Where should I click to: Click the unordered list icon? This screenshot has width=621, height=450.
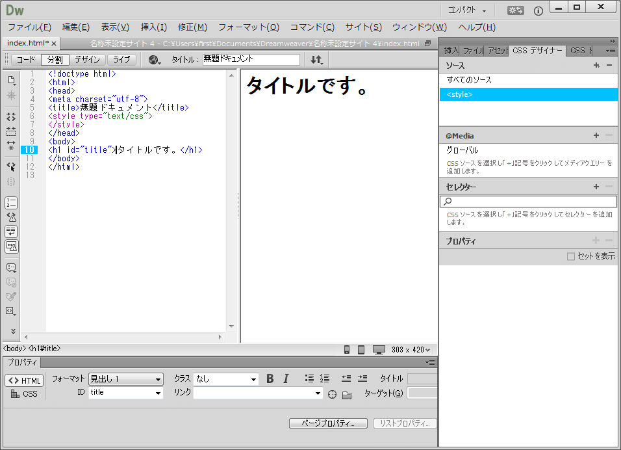pos(309,378)
